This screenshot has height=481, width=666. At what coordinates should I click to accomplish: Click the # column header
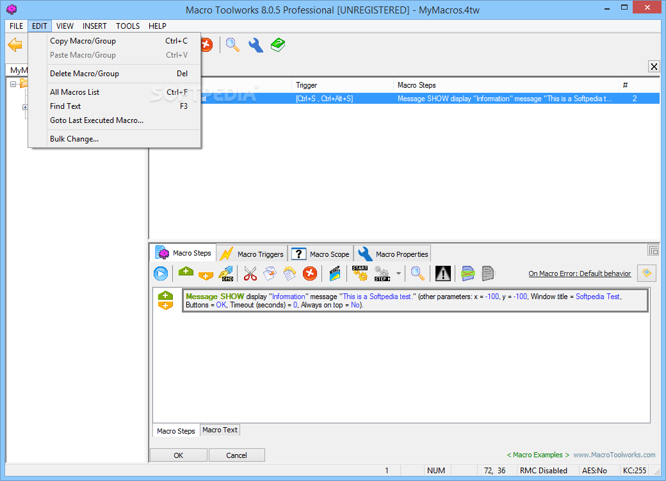[639, 85]
